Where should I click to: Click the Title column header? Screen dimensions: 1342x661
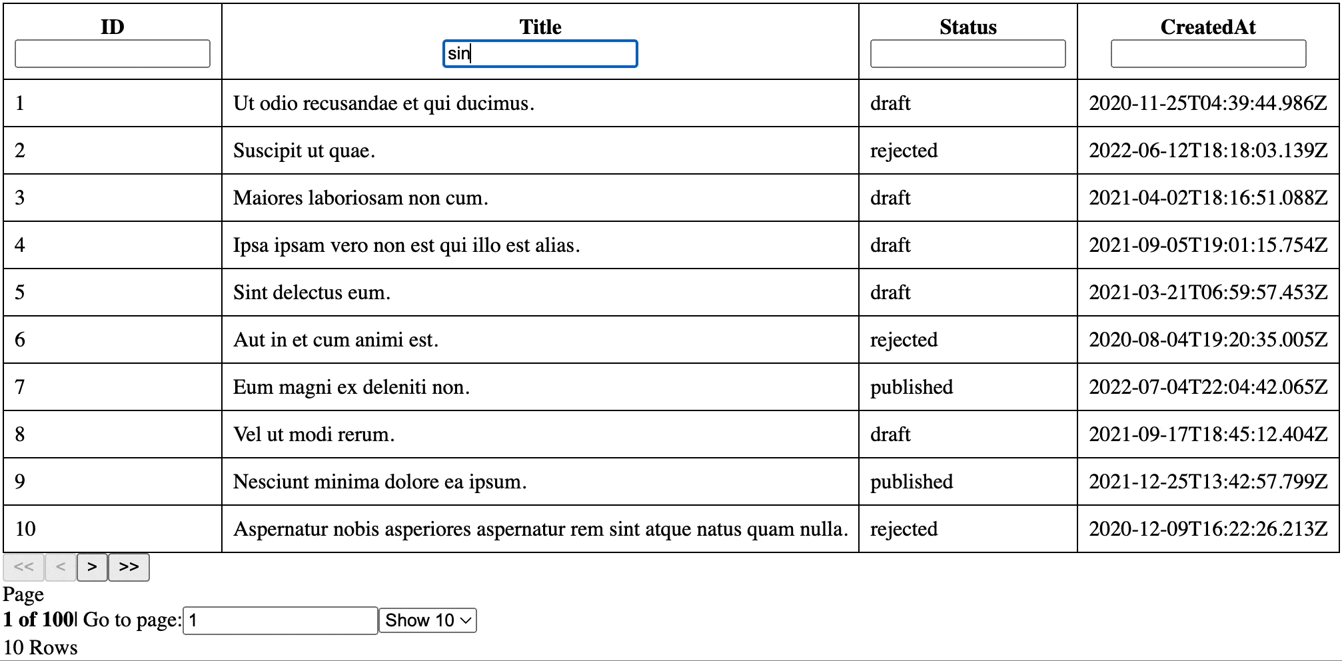click(x=540, y=27)
